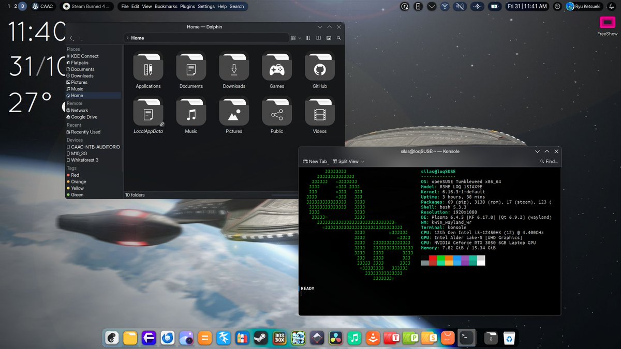Click New Tab in Konsole
The width and height of the screenshot is (621, 349).
315,161
